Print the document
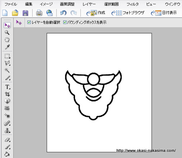 pyautogui.click(x=39, y=13)
